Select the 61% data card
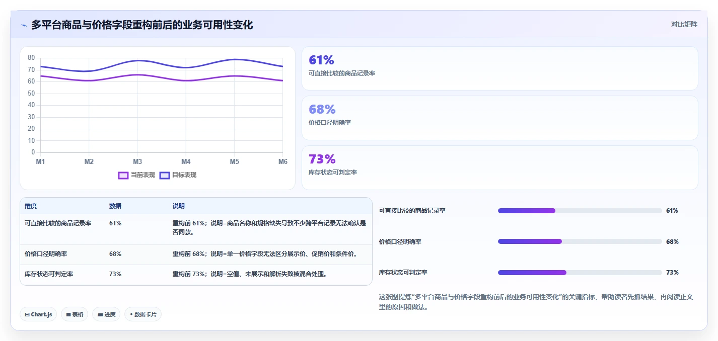This screenshot has height=341, width=718. point(499,68)
